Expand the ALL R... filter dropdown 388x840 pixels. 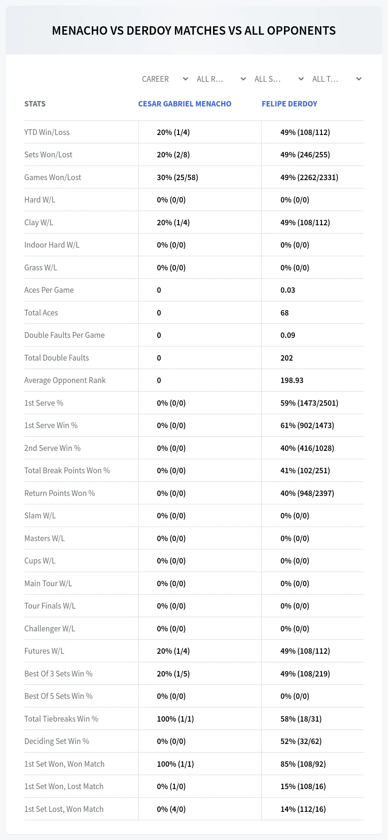(x=222, y=79)
